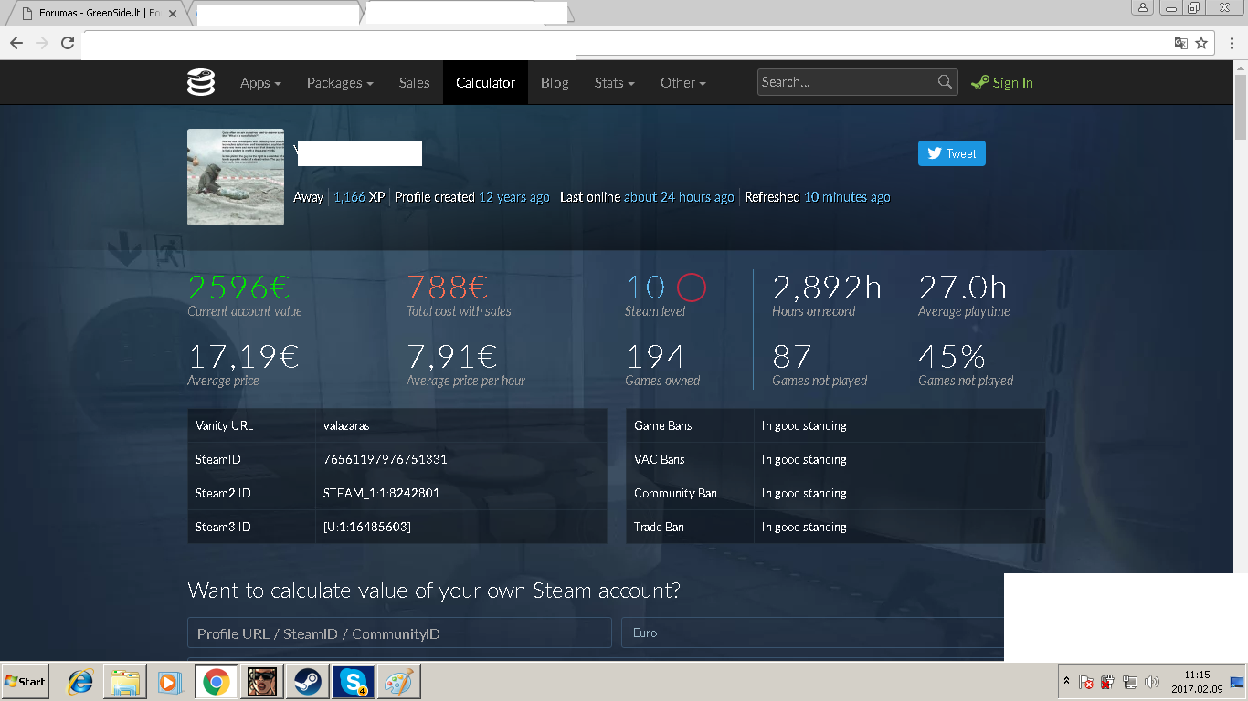Click the Start button

coord(26,681)
